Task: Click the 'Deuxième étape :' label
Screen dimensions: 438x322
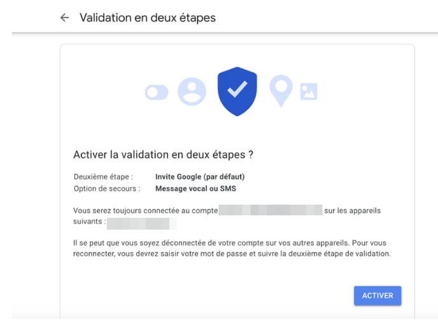Action: (x=103, y=177)
